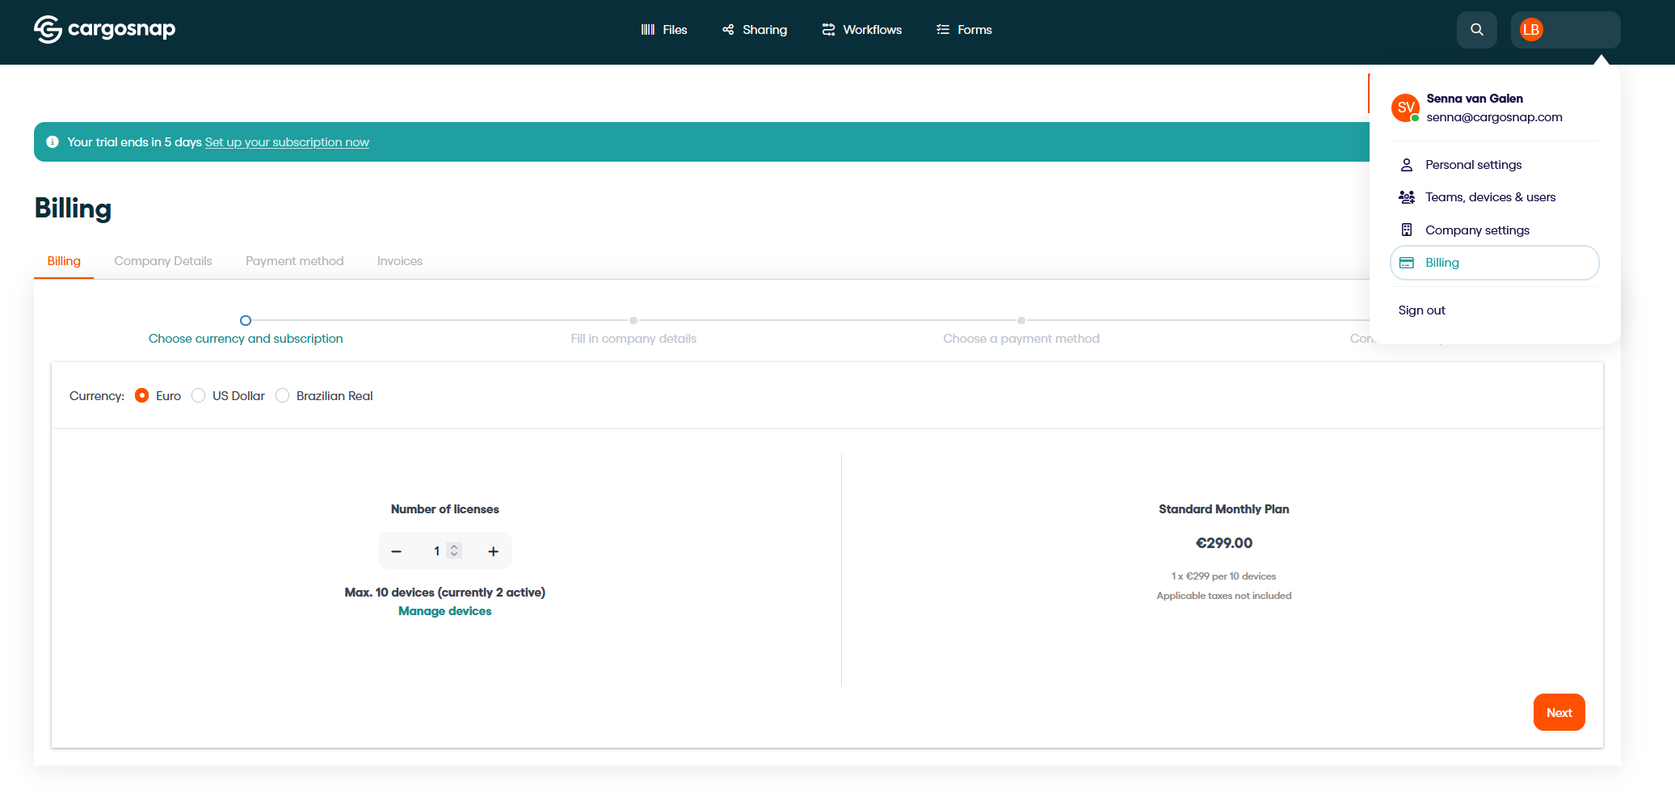The height and width of the screenshot is (793, 1675).
Task: Follow the Manage devices link
Action: pos(444,611)
